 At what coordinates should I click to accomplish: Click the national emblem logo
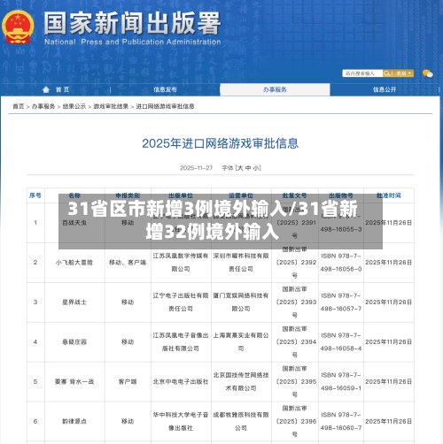pos(18,27)
